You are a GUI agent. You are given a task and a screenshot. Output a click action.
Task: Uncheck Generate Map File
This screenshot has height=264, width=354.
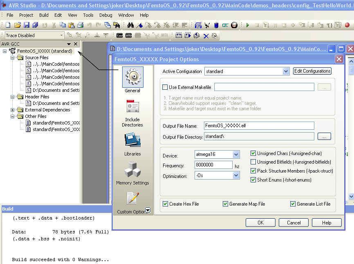(x=225, y=204)
